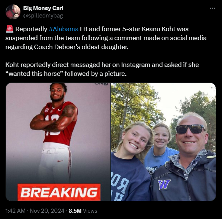Click the 1:42 AM timestamp
Image resolution: width=222 pixels, height=219 pixels.
click(16, 211)
